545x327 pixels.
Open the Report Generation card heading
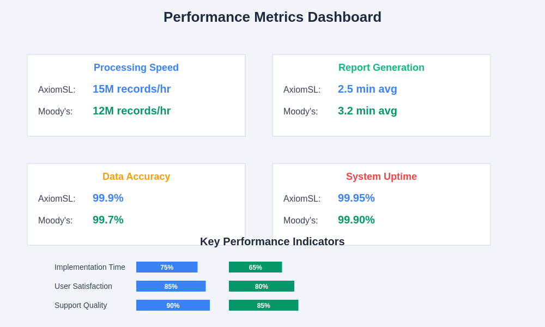[x=381, y=68]
